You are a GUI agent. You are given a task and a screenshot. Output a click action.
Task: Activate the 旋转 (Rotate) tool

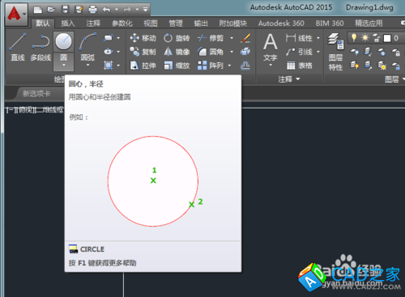point(177,38)
